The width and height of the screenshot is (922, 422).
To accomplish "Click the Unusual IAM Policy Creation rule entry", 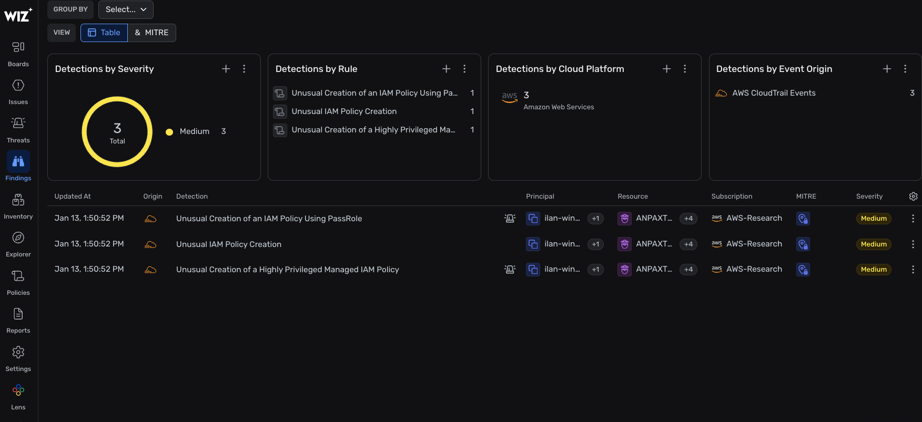I will [x=344, y=111].
